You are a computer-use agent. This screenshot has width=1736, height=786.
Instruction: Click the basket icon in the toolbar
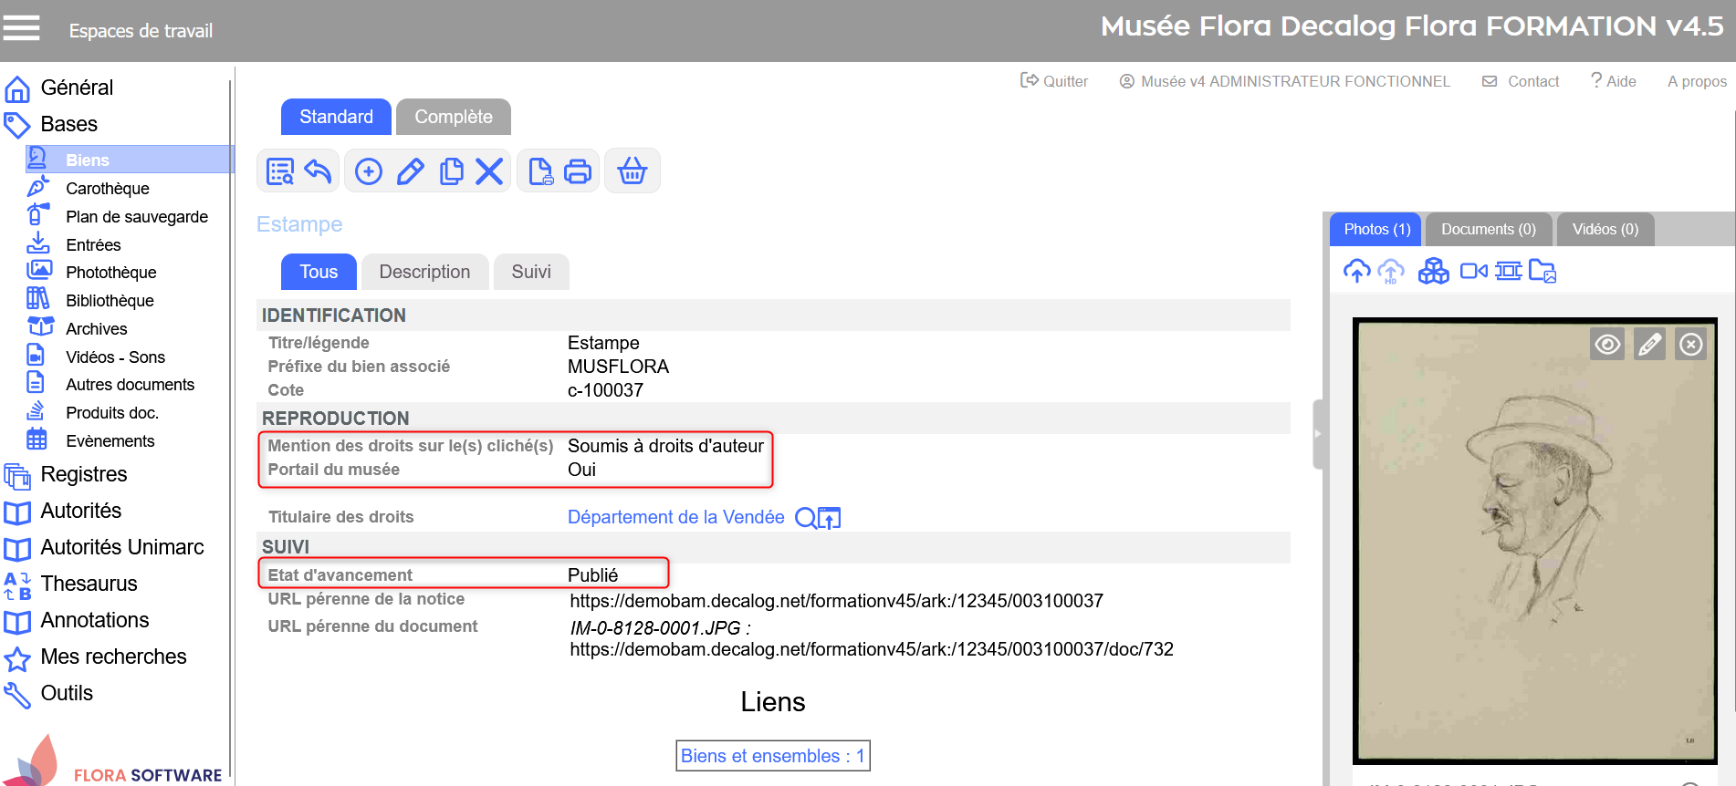tap(632, 171)
